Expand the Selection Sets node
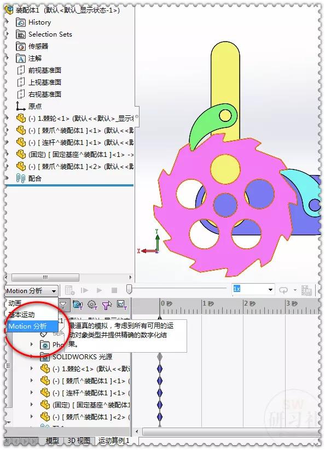Image resolution: width=325 pixels, height=450 pixels. click(x=8, y=34)
